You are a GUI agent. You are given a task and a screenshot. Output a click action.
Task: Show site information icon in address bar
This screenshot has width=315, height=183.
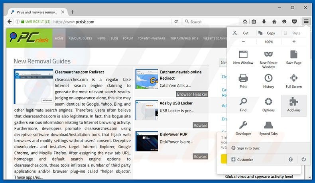(18, 22)
